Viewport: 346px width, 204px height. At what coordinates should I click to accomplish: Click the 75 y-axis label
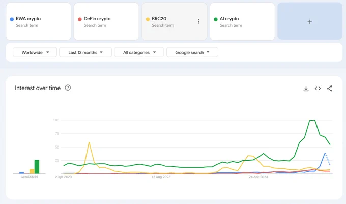coord(57,133)
